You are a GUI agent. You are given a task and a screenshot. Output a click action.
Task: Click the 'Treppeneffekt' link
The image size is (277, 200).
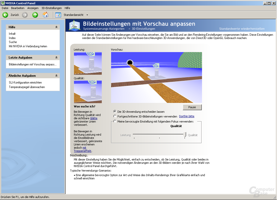pos(83,151)
